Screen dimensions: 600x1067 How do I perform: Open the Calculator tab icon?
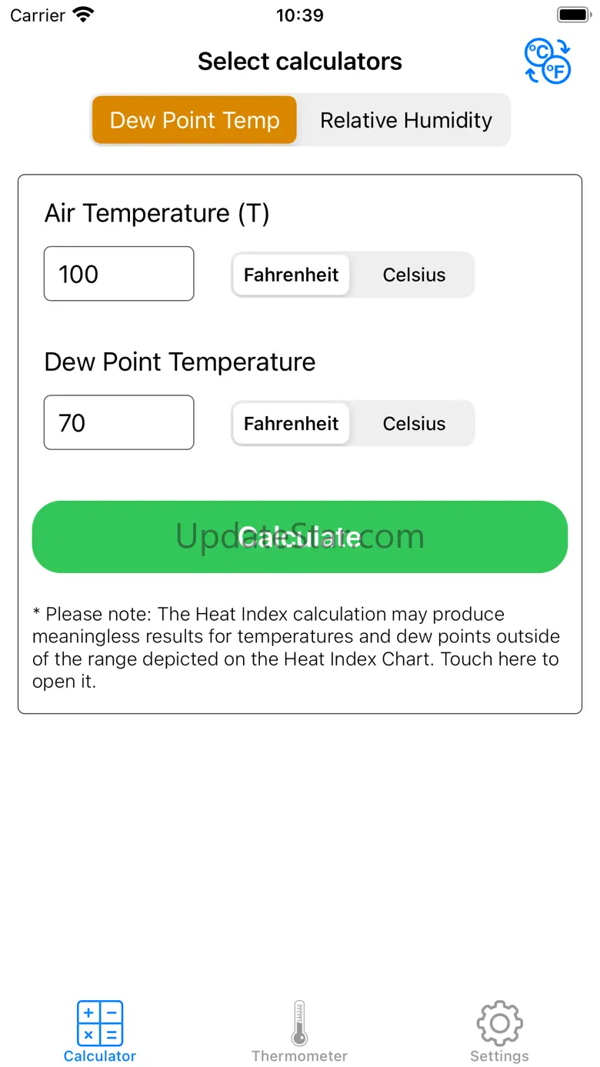pos(100,1023)
